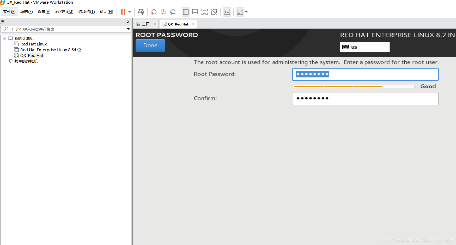
Task: Click the us keyboard layout selector
Action: (365, 47)
